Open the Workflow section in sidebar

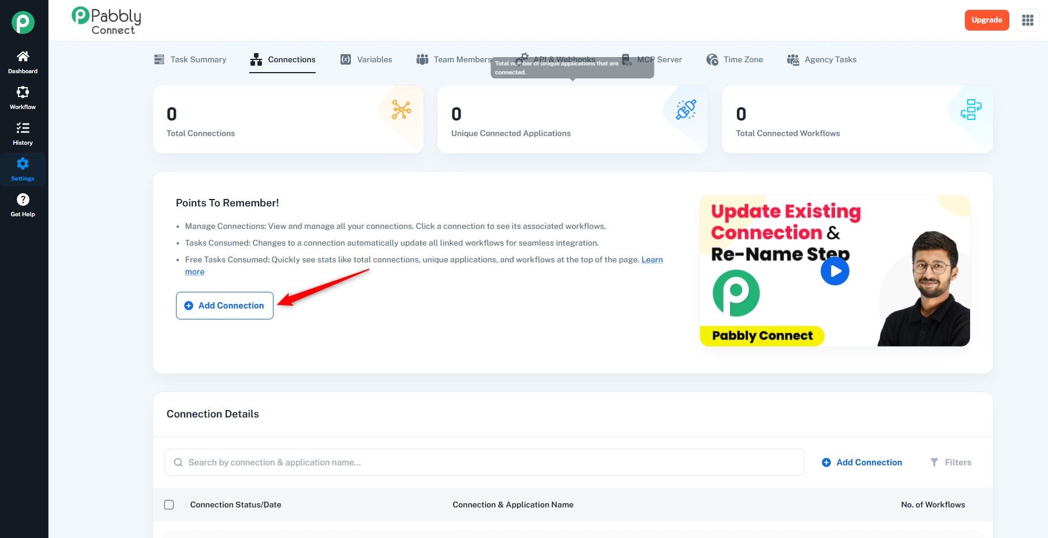click(23, 98)
